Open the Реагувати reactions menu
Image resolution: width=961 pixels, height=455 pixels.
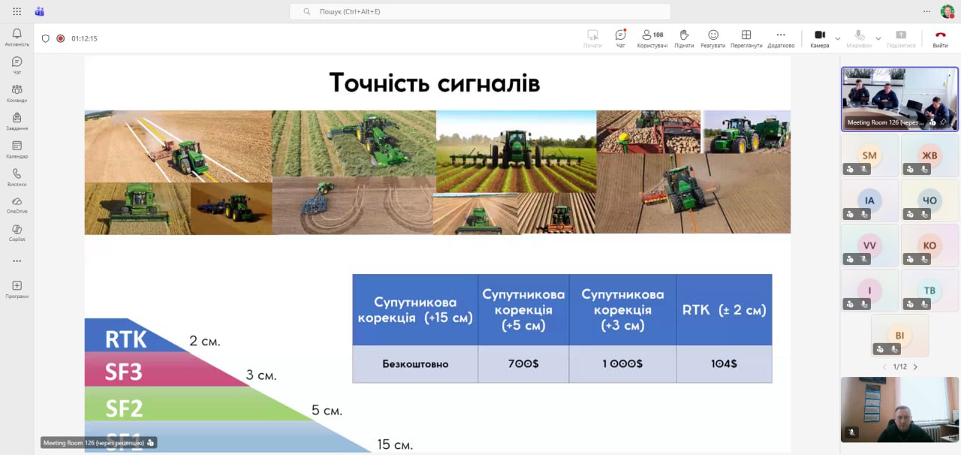click(713, 38)
